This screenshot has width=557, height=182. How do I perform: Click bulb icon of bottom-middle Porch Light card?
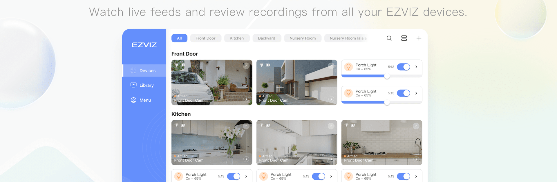263,176
